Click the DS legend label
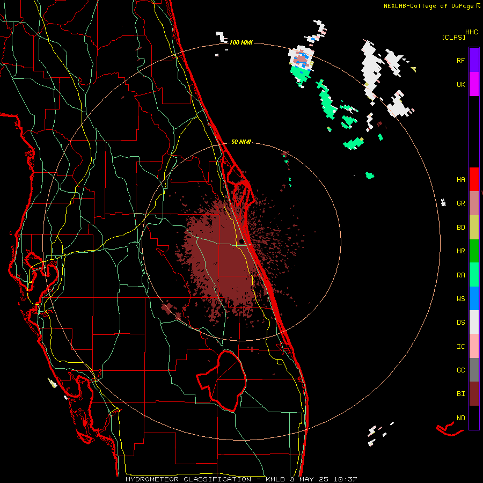This screenshot has height=483, width=483. coord(460,323)
